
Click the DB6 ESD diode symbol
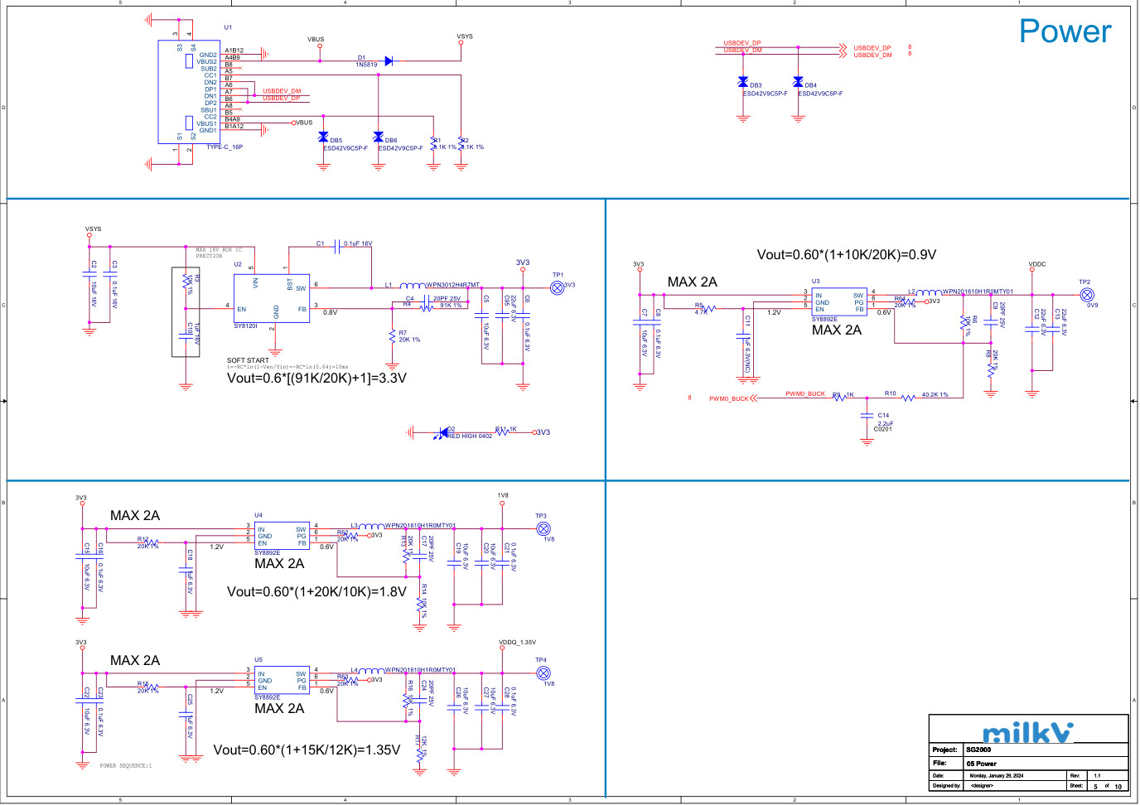tap(379, 137)
